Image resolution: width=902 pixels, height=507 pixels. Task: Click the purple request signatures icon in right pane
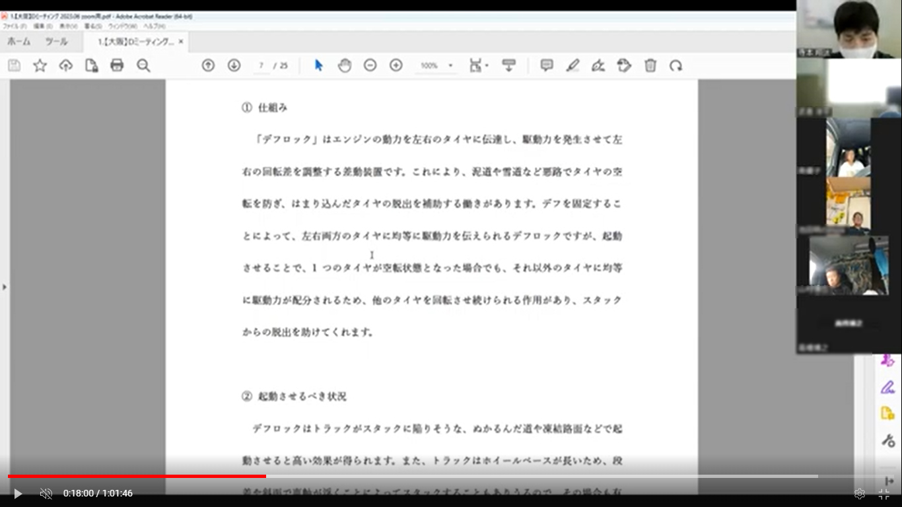[x=887, y=360]
